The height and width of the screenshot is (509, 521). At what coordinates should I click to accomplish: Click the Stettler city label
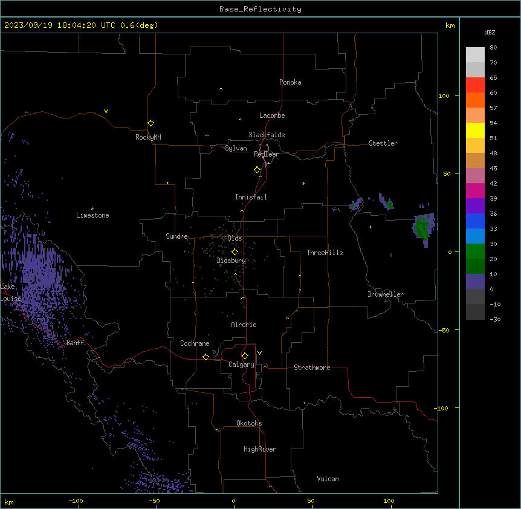(383, 143)
